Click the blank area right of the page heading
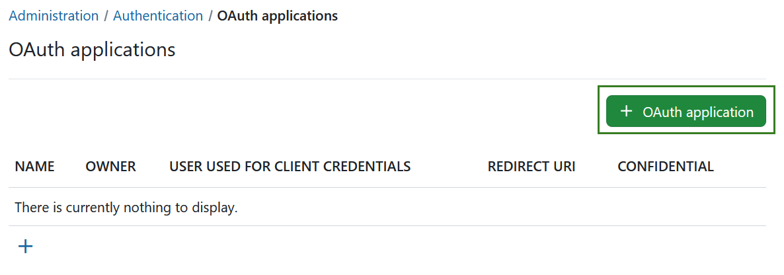The height and width of the screenshot is (275, 784). (463, 50)
